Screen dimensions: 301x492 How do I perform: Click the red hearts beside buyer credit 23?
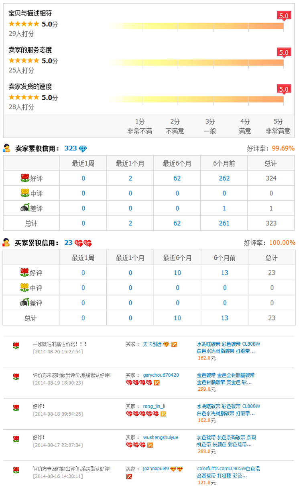[x=83, y=243]
